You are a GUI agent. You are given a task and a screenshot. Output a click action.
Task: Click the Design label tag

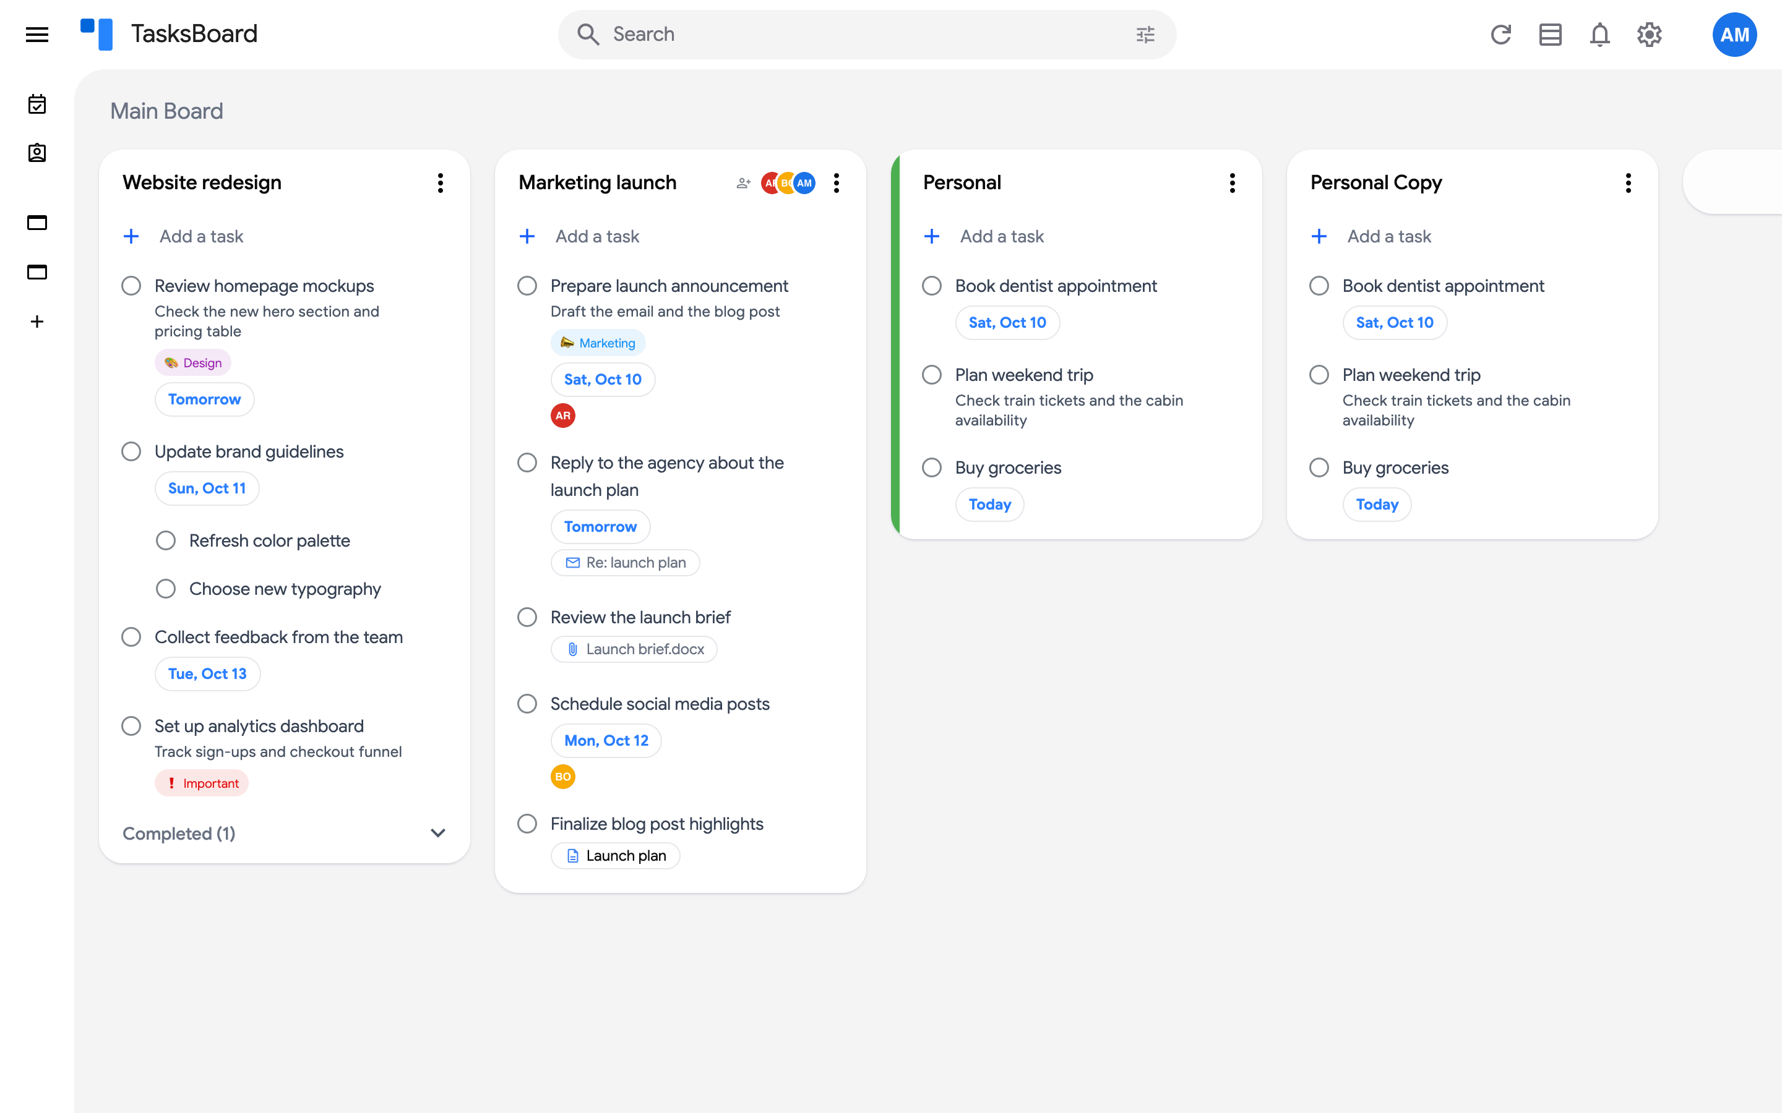pos(193,362)
